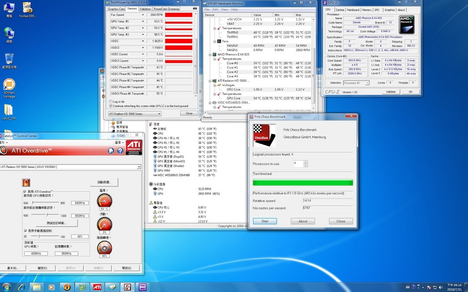Click the AMD Phenom II logo in CPU-Z

[407, 25]
